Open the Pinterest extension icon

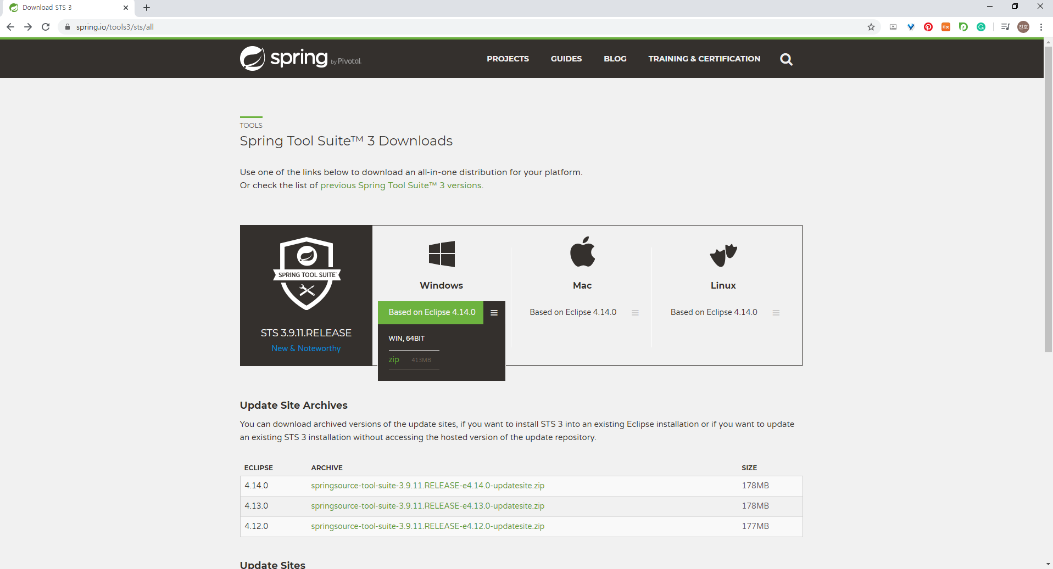pos(928,27)
